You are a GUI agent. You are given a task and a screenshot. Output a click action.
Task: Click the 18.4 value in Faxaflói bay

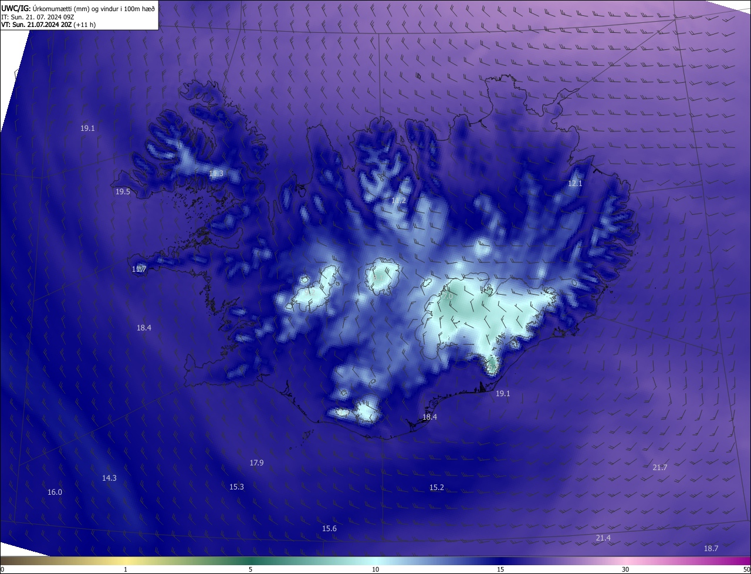144,327
